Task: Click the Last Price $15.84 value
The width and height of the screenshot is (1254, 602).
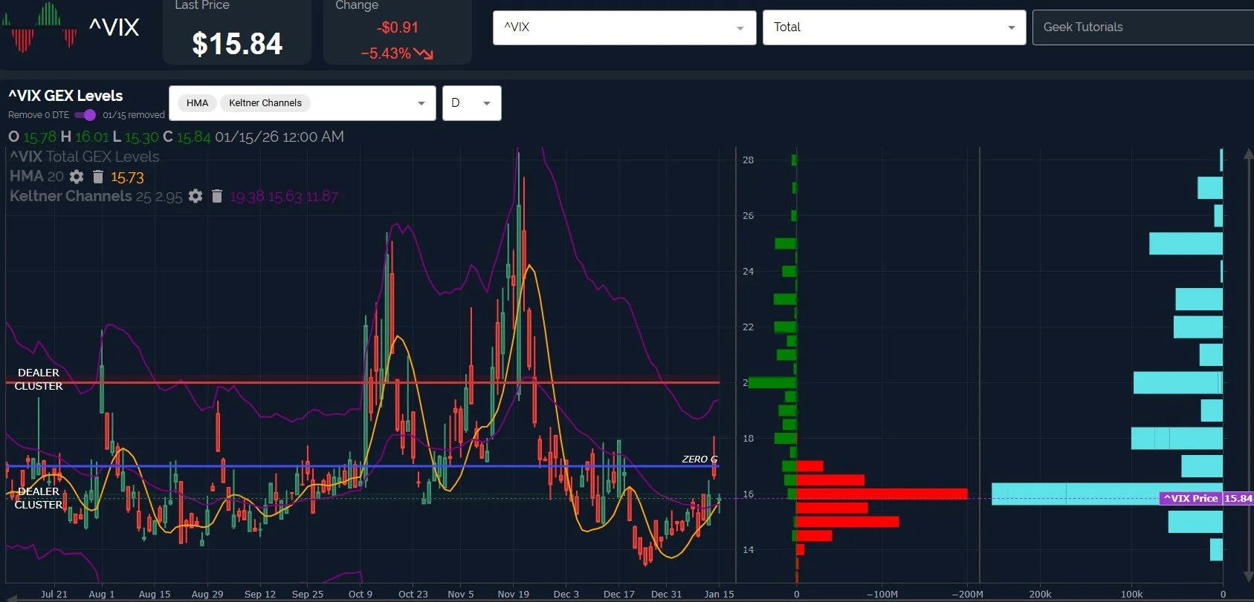Action: (237, 44)
